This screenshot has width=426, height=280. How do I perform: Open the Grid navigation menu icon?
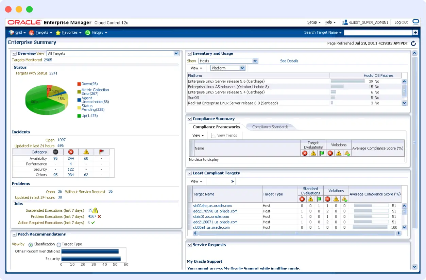pos(11,32)
